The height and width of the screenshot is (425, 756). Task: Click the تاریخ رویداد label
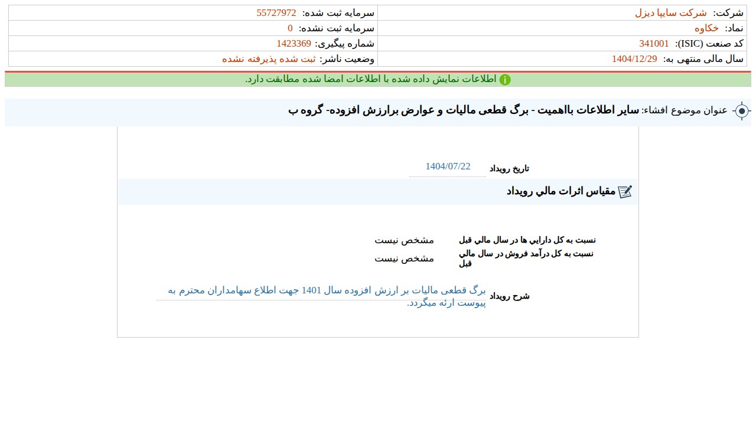(x=509, y=169)
